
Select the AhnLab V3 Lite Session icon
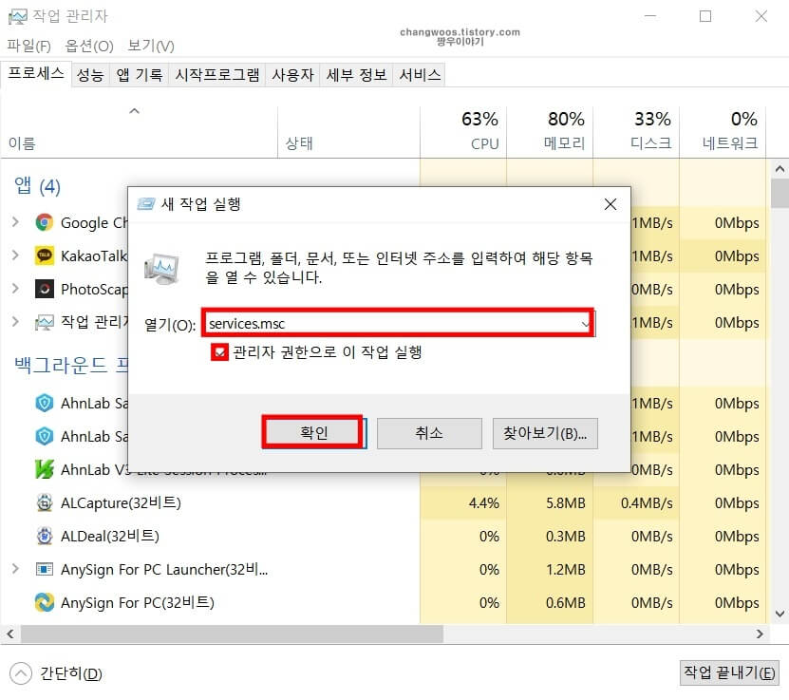45,469
